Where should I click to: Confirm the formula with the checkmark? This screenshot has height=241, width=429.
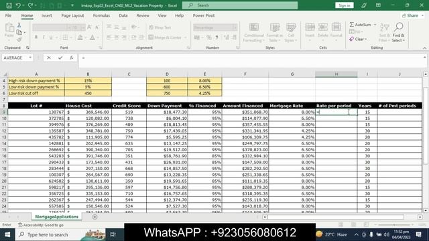point(60,58)
